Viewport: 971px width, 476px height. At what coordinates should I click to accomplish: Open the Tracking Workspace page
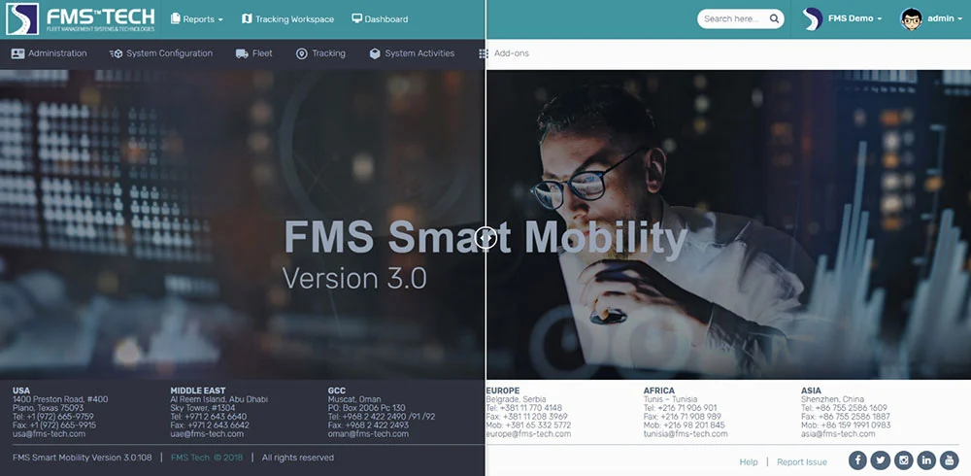[x=287, y=19]
